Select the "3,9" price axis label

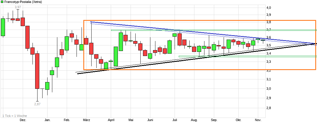[x=269, y=15]
